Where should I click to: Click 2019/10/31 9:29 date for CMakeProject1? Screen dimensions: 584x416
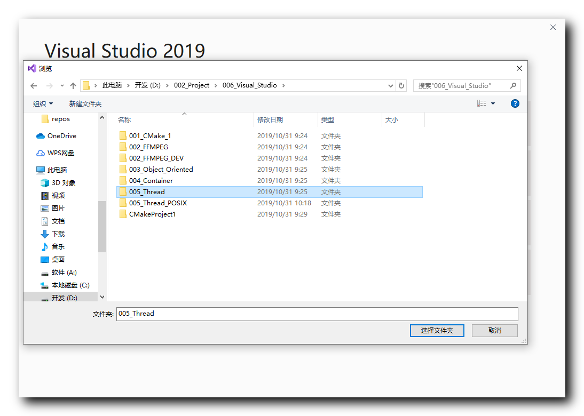click(x=282, y=214)
